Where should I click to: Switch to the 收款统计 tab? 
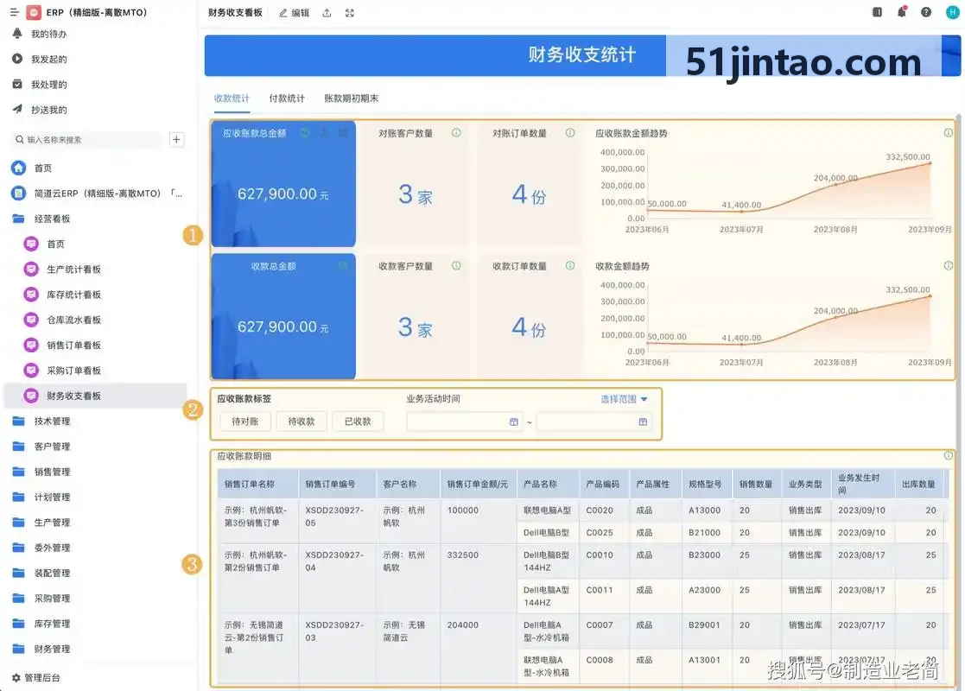click(x=232, y=98)
